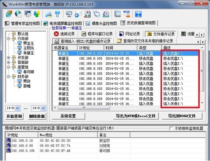Click the blue question mark help icon
This screenshot has width=210, height=161.
tap(138, 14)
